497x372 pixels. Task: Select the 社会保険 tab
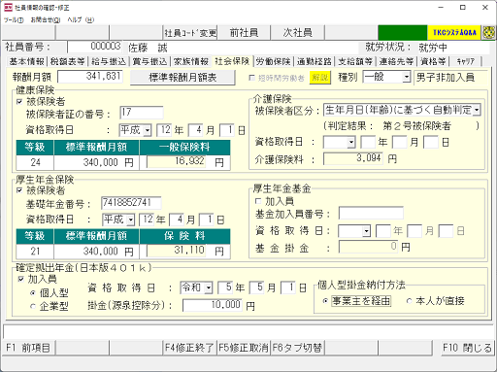pos(232,61)
